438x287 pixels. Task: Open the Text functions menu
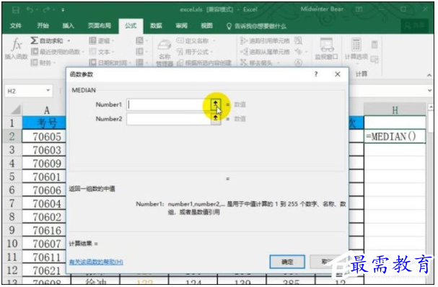(x=101, y=52)
